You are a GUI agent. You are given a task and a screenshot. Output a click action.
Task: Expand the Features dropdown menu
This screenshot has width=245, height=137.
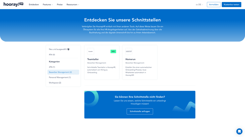pyautogui.click(x=48, y=4)
